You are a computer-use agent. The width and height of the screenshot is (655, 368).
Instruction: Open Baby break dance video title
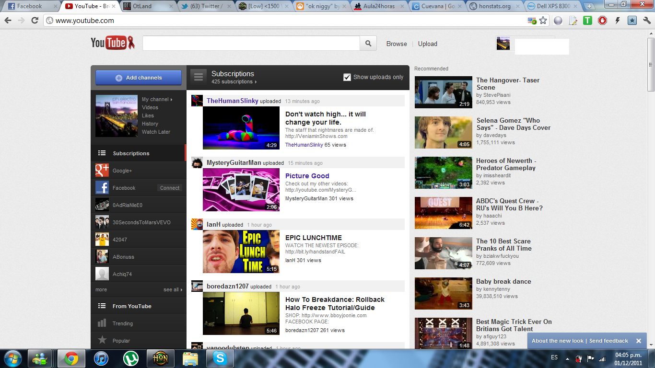[503, 281]
